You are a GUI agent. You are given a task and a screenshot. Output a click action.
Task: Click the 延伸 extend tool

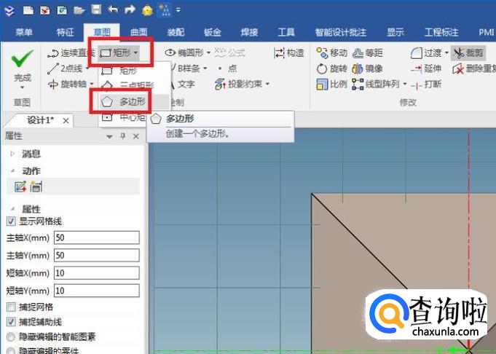click(426, 68)
